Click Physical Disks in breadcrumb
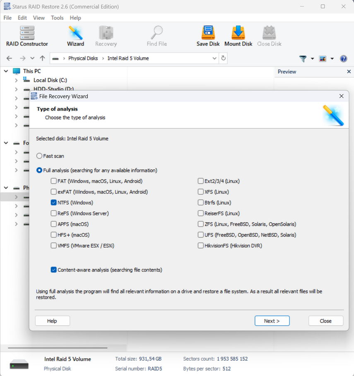This screenshot has width=354, height=376. click(x=83, y=58)
